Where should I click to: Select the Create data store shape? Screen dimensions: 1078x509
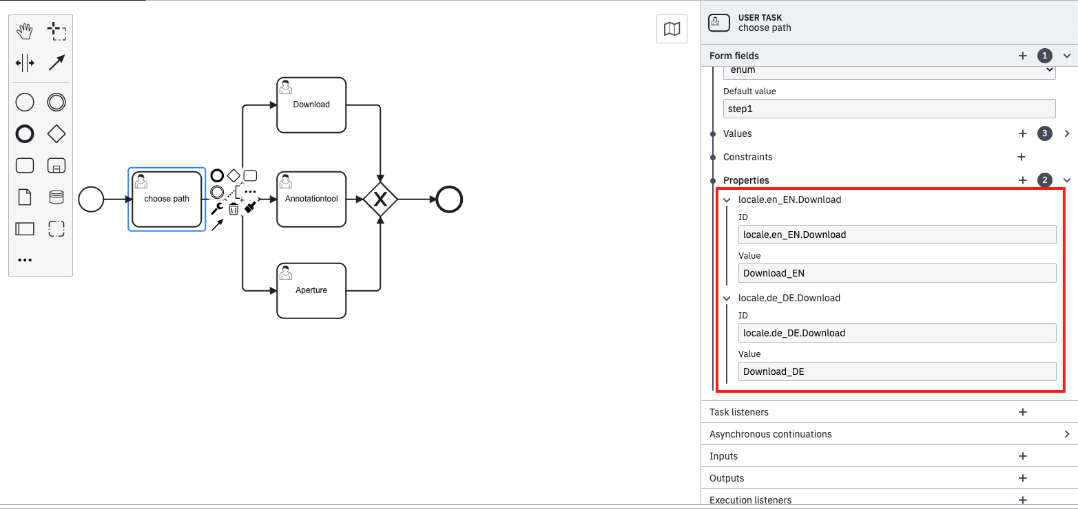[x=56, y=197]
